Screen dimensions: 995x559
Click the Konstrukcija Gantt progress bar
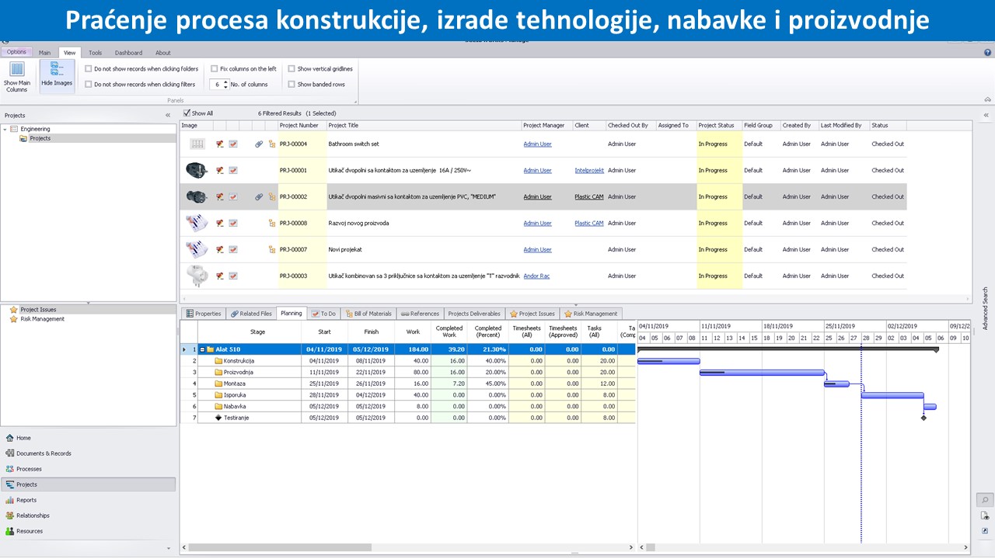click(668, 361)
